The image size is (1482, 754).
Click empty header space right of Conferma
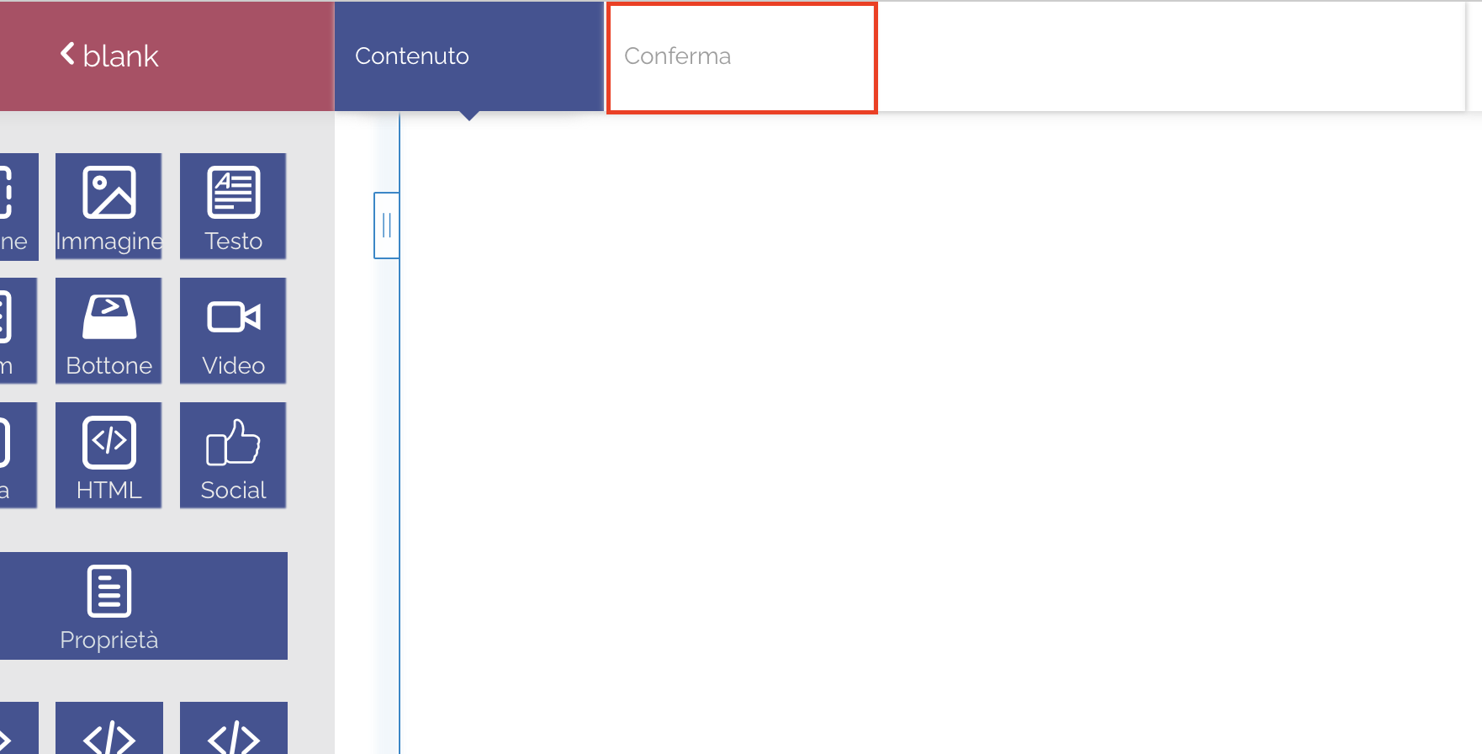coord(1169,56)
